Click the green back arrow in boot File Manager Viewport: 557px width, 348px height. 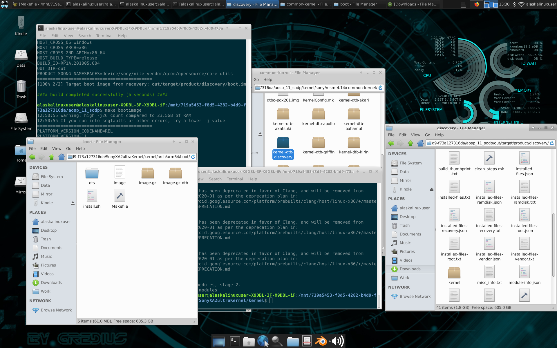point(32,157)
